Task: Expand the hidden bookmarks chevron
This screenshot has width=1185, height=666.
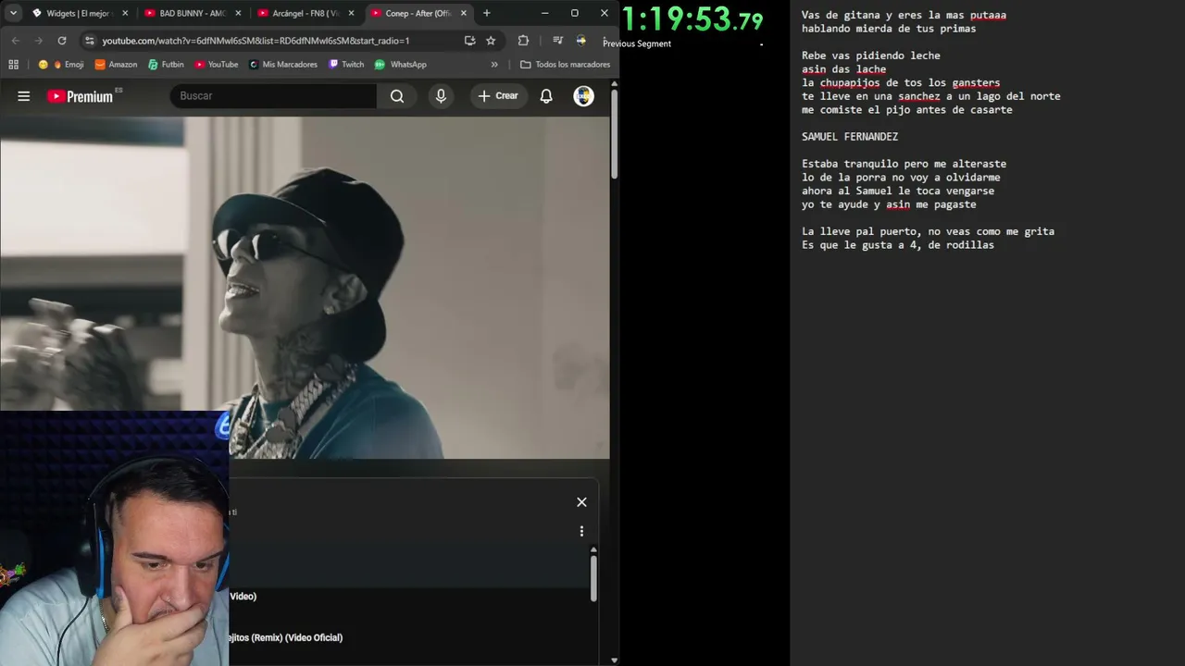Action: (494, 65)
